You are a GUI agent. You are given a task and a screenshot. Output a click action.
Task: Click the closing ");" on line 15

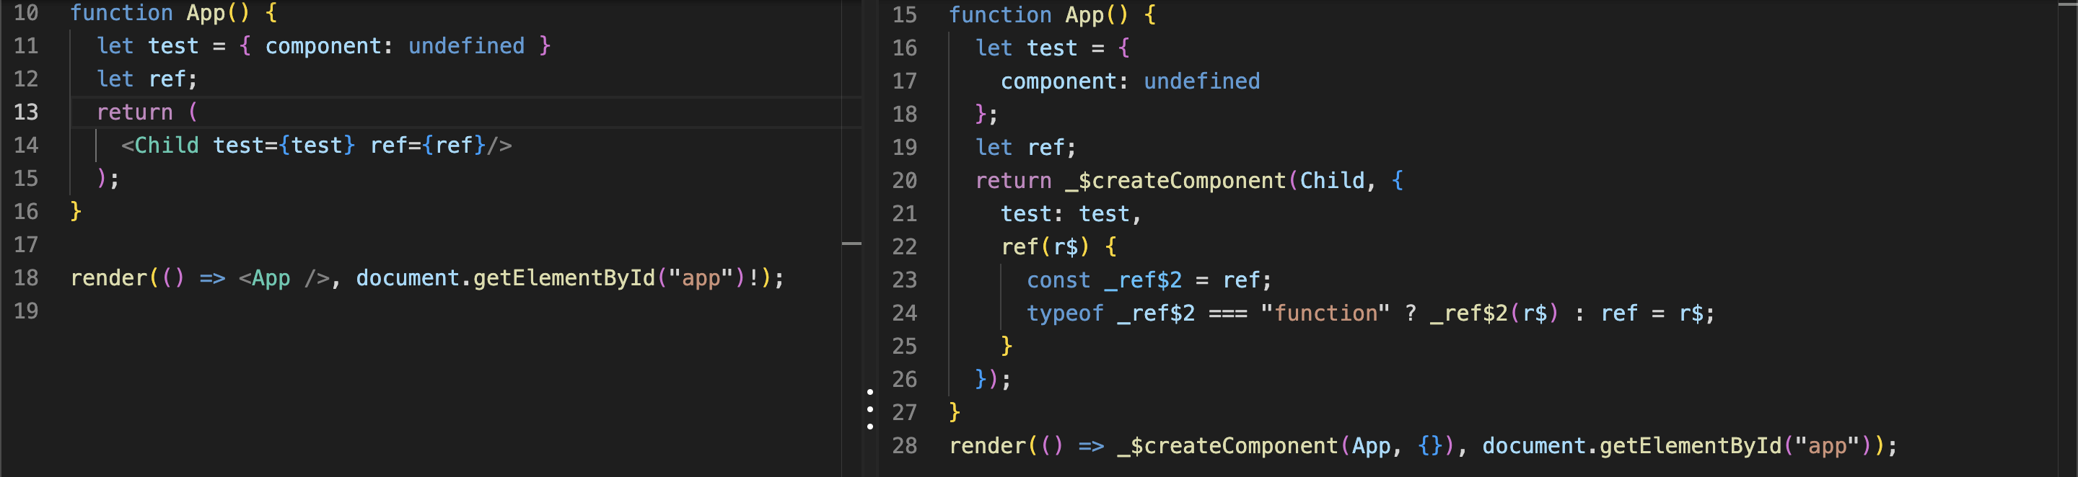108,178
